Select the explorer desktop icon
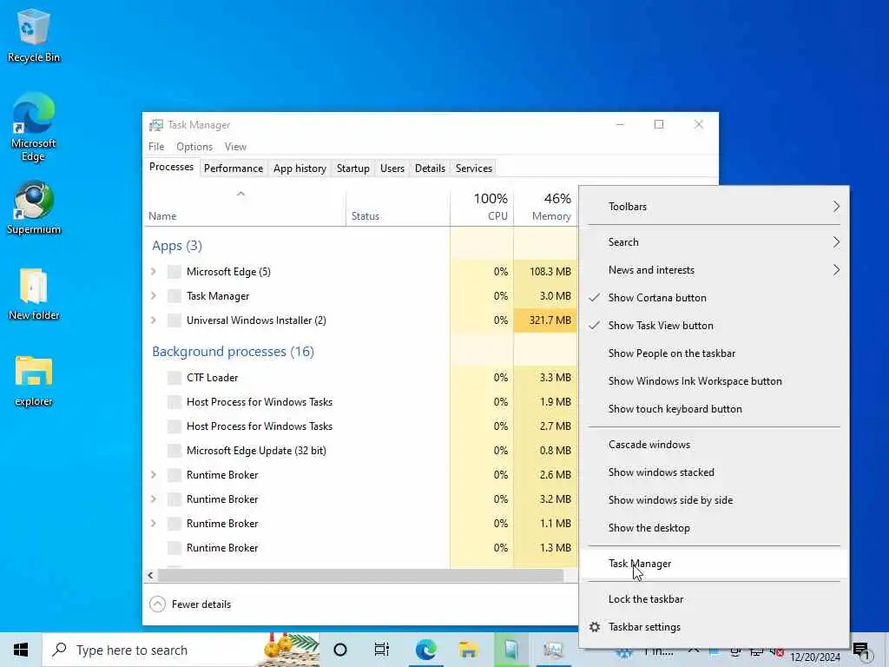The image size is (889, 667). pyautogui.click(x=34, y=380)
